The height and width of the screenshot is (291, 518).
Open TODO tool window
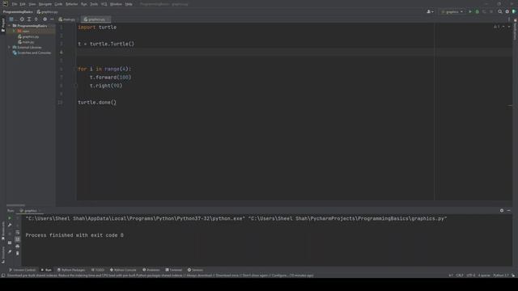coord(97,270)
